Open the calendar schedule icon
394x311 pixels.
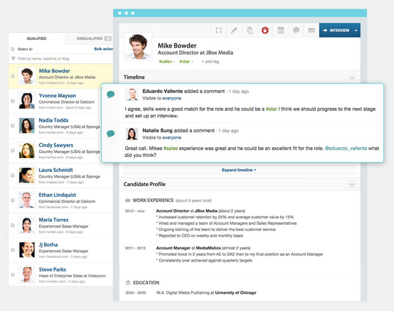click(x=280, y=30)
